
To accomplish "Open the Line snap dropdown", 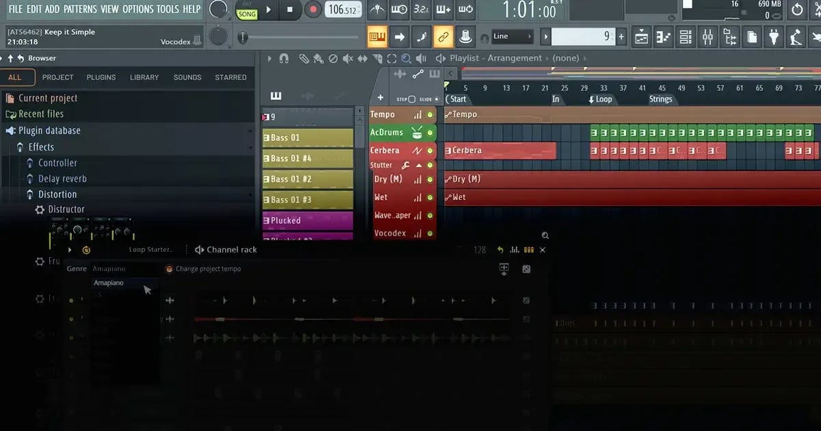I will 513,36.
